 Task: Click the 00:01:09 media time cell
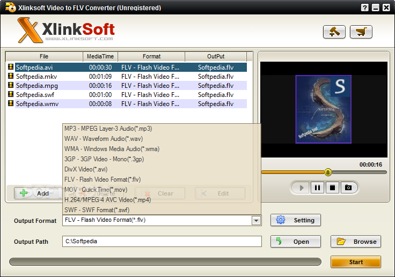100,77
